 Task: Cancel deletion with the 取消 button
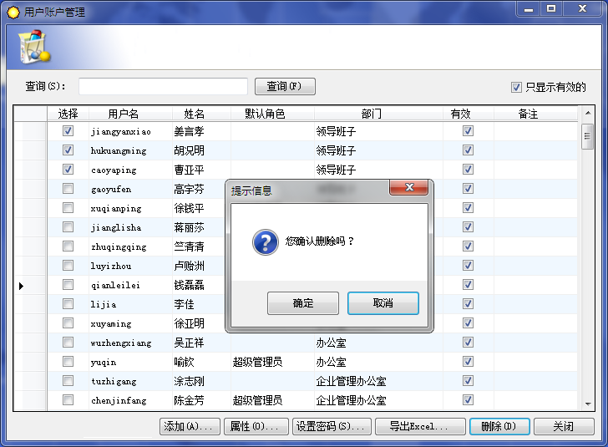[x=383, y=303]
